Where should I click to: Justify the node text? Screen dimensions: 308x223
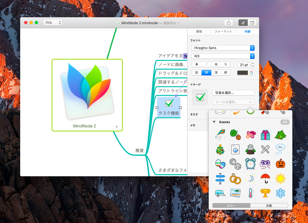pos(226,72)
